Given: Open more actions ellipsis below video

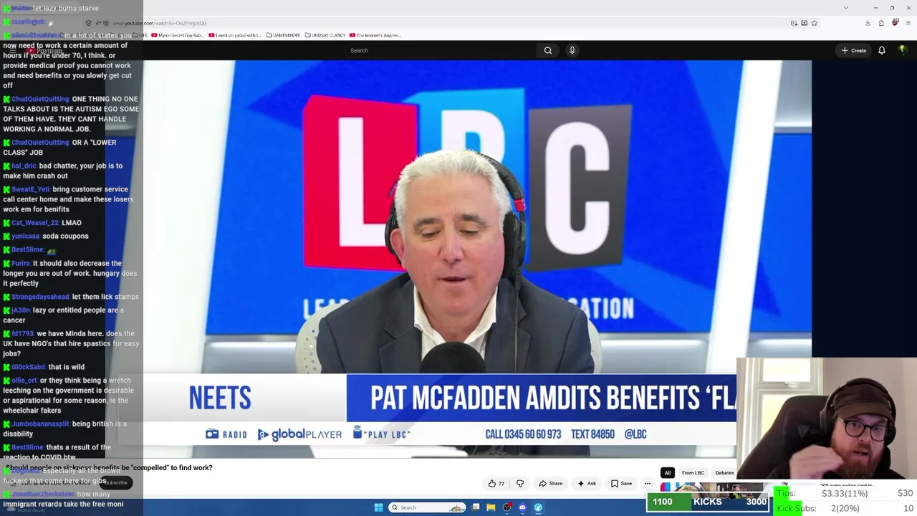Looking at the screenshot, I should tap(648, 483).
